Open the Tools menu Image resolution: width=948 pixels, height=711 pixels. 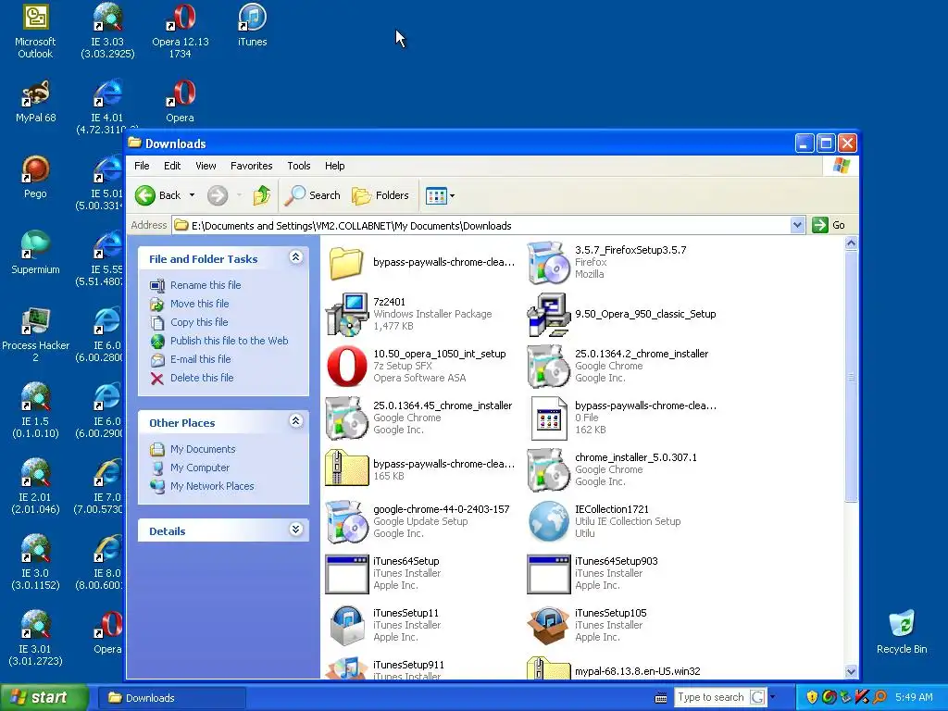click(x=299, y=166)
